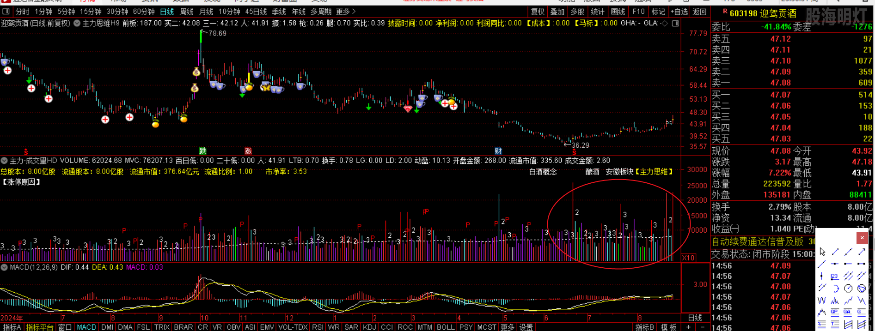Open the volume panel indicator dropdown
This screenshot has height=331, width=875.
point(4,161)
